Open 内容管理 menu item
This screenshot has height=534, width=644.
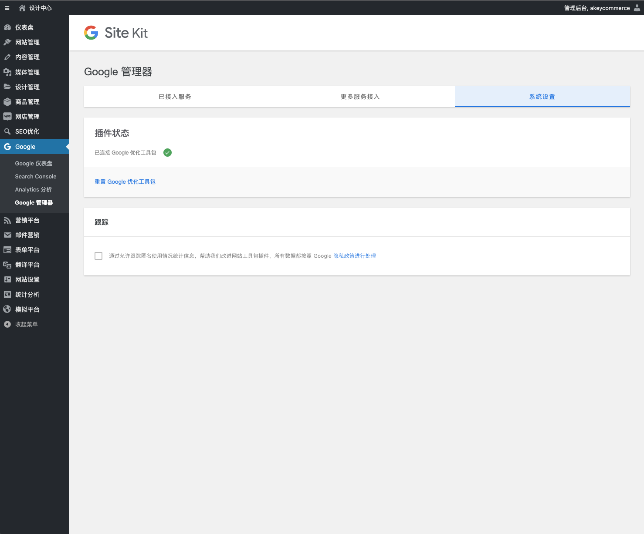point(27,57)
